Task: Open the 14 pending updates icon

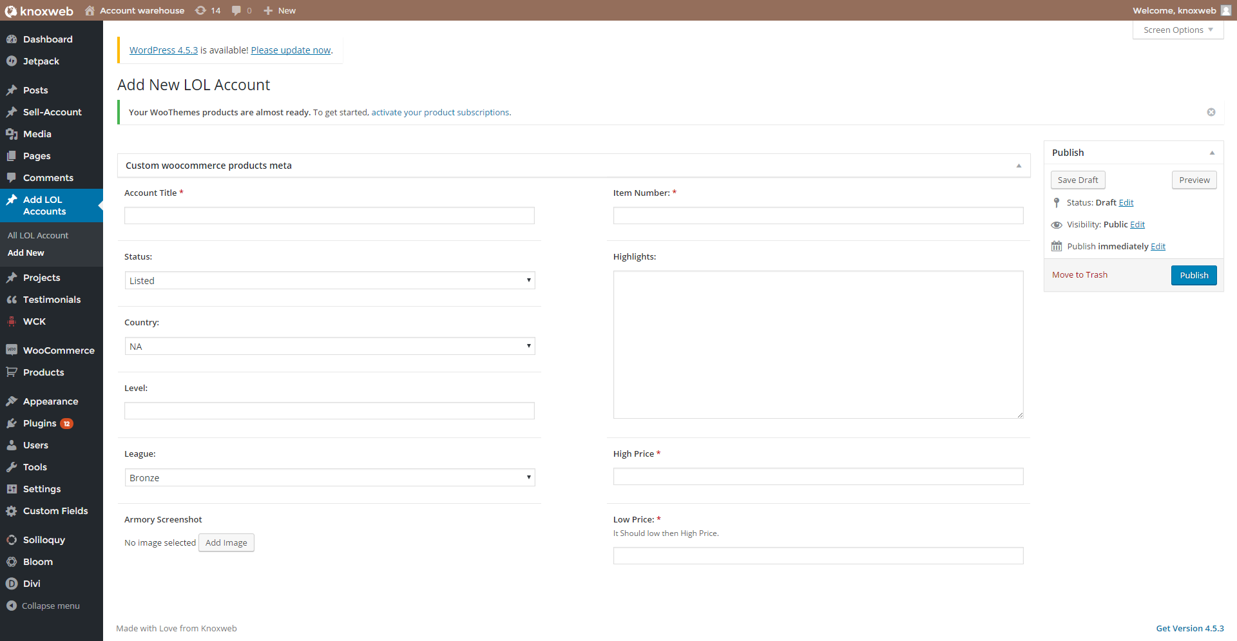Action: pyautogui.click(x=201, y=10)
